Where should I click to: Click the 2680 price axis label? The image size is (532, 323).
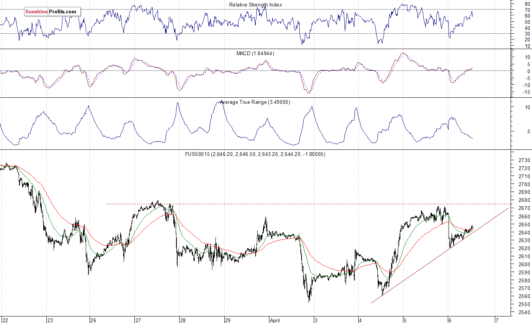coord(524,200)
